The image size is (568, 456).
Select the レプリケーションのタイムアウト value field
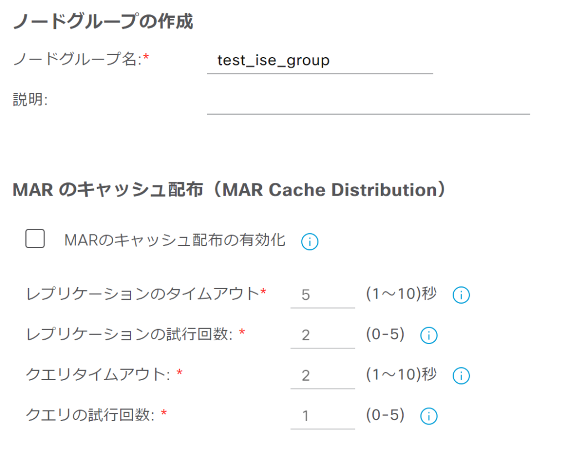[x=322, y=294]
